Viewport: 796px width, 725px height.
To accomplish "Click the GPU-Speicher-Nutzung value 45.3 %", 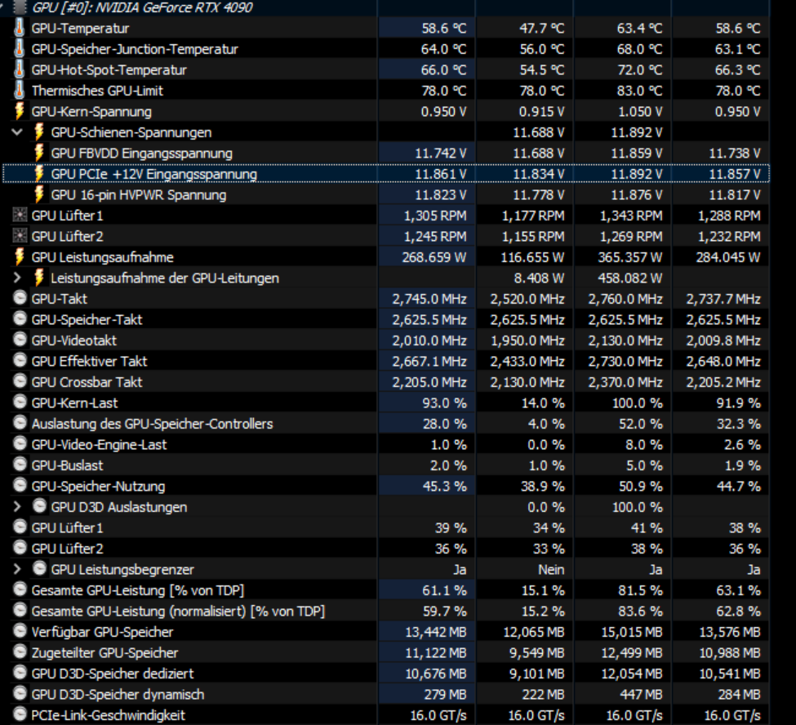I will tap(444, 487).
